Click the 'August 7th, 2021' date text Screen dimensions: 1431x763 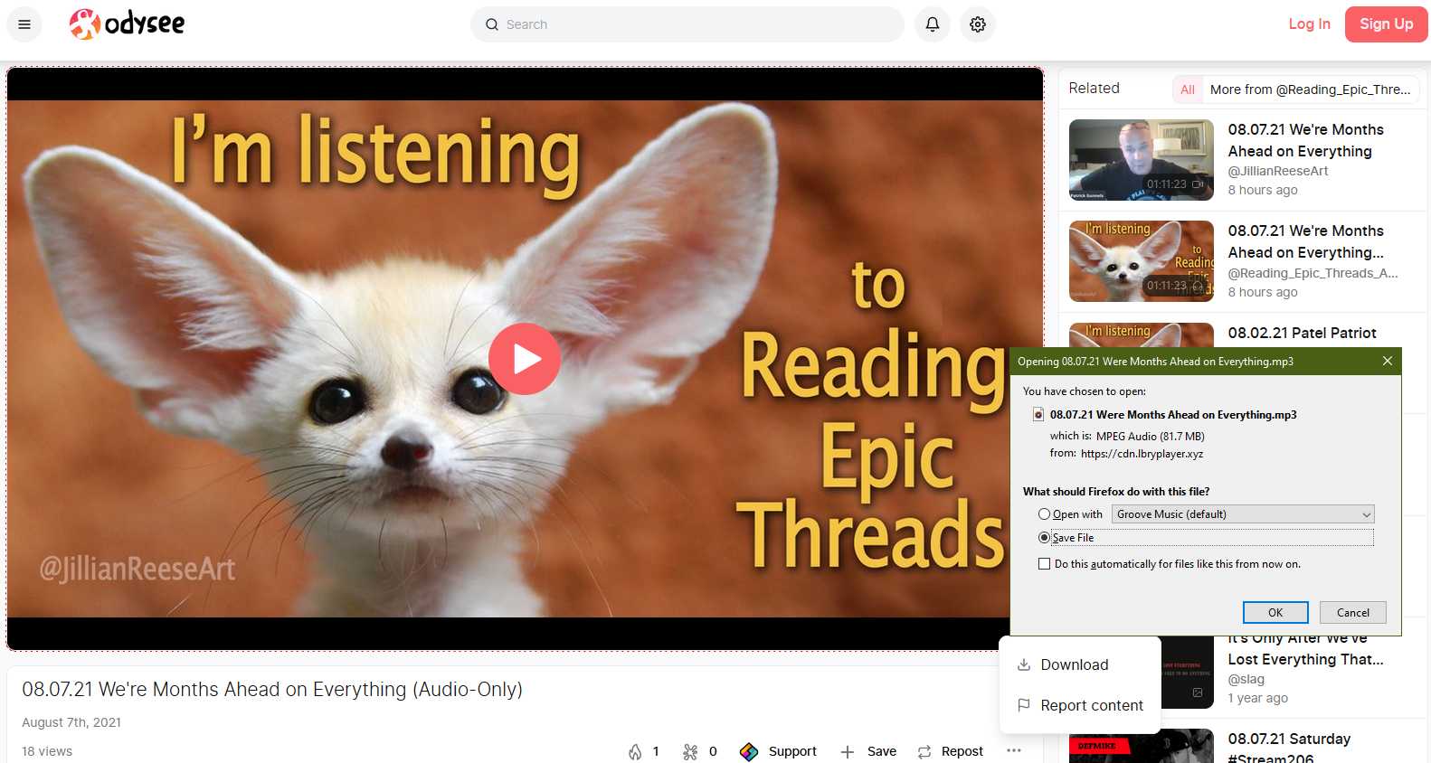(71, 722)
